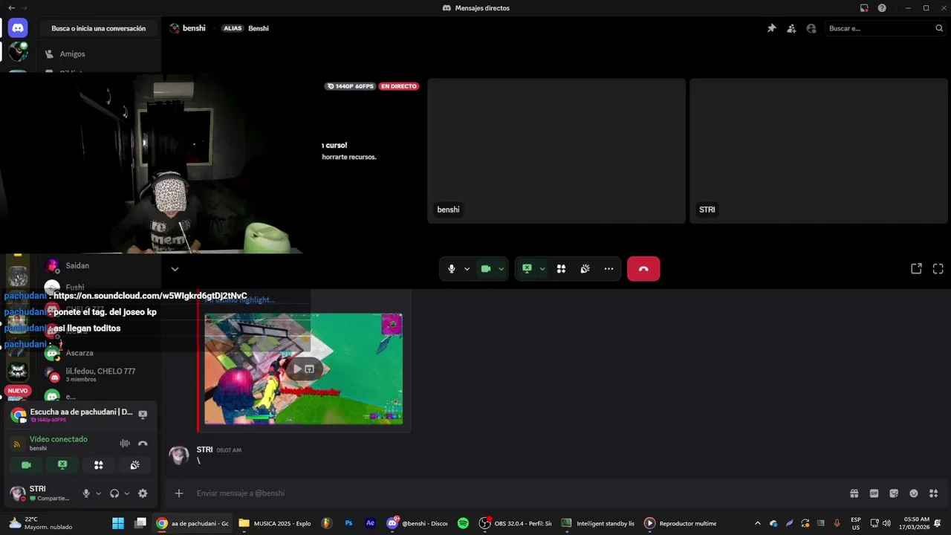Open output device arrow in user panel
This screenshot has width=951, height=535.
click(127, 493)
